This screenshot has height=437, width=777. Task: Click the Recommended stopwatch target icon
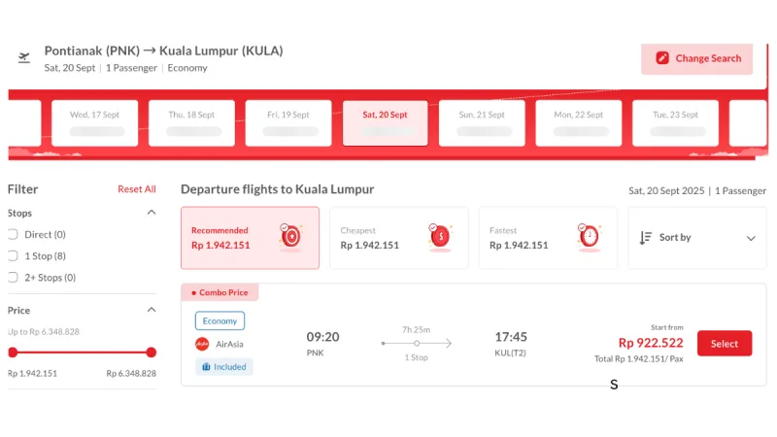(x=290, y=236)
